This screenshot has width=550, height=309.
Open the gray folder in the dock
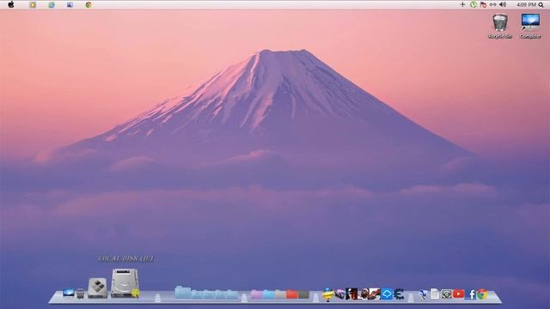pos(303,294)
